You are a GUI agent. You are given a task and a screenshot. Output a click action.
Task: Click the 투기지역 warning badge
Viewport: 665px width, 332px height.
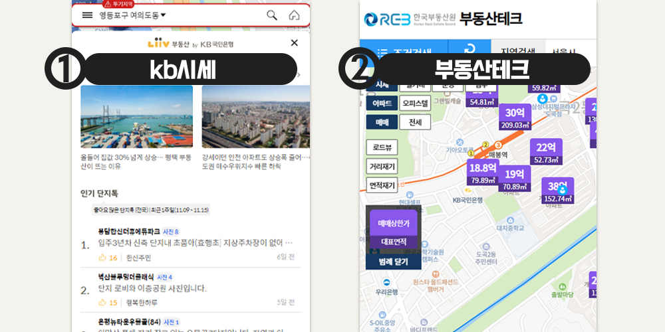[x=118, y=4]
